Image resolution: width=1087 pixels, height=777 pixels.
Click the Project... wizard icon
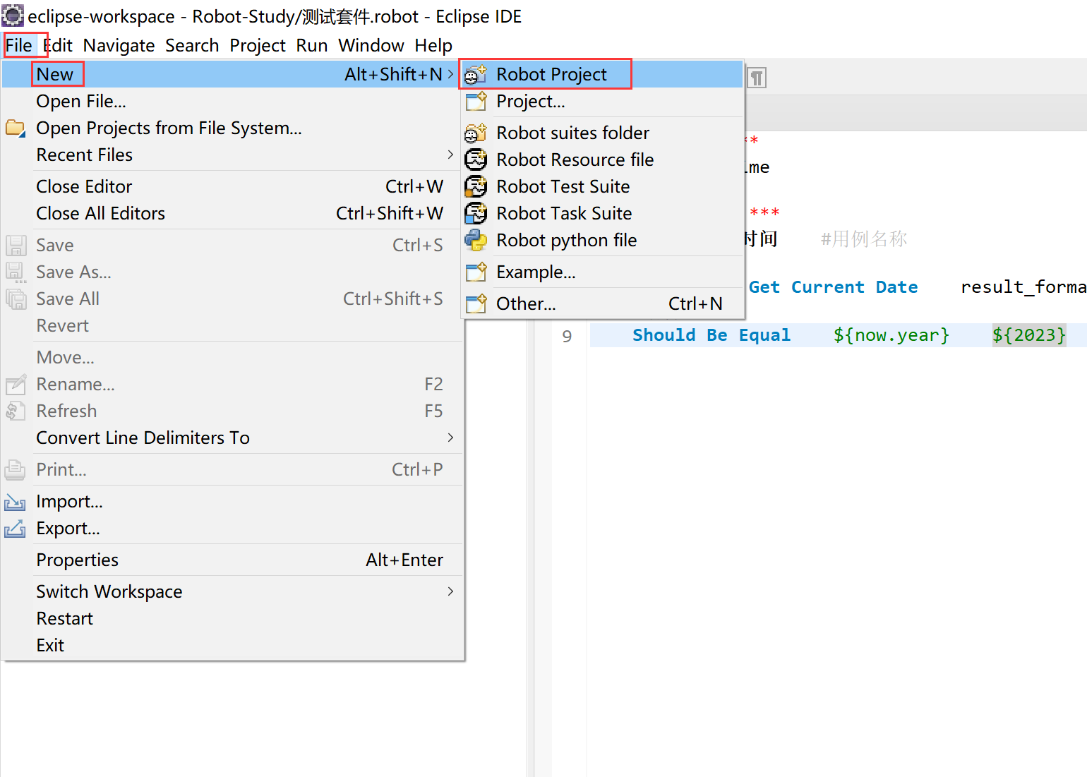coord(476,102)
